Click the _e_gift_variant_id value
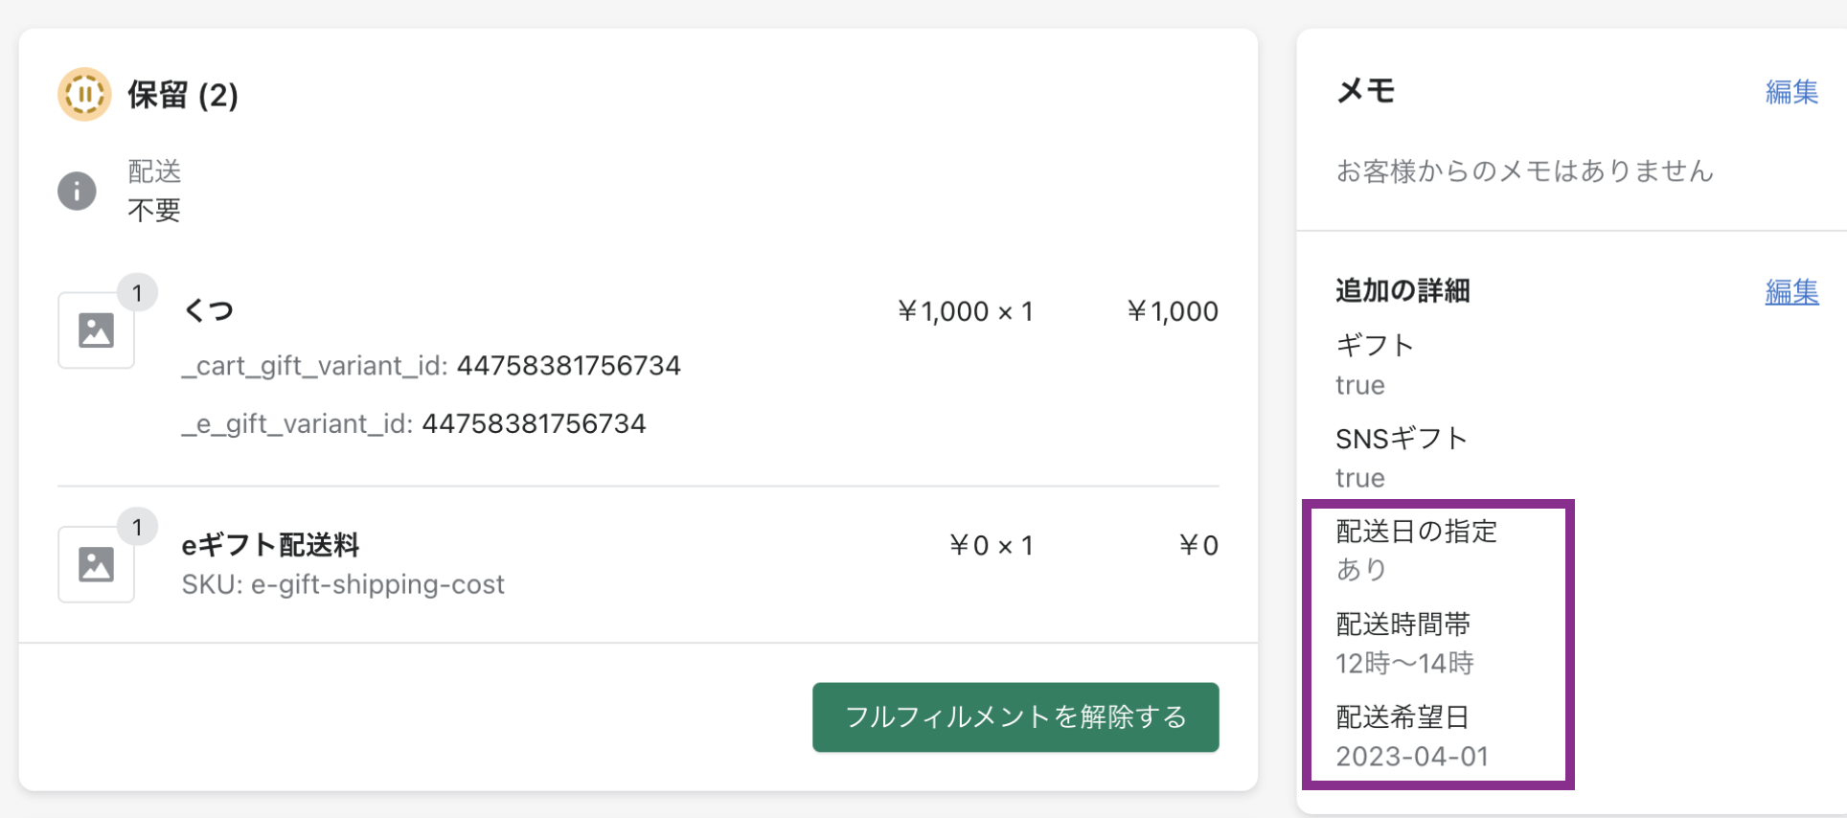Viewport: 1847px width, 818px height. pyautogui.click(x=534, y=423)
